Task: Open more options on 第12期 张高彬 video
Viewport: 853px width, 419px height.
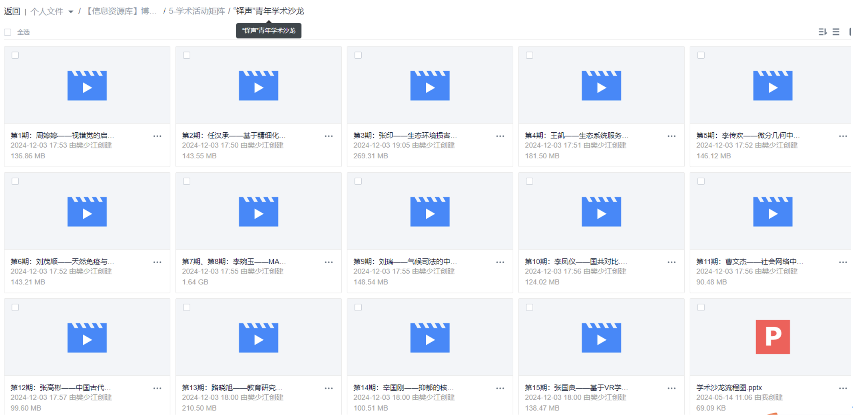Action: (157, 388)
